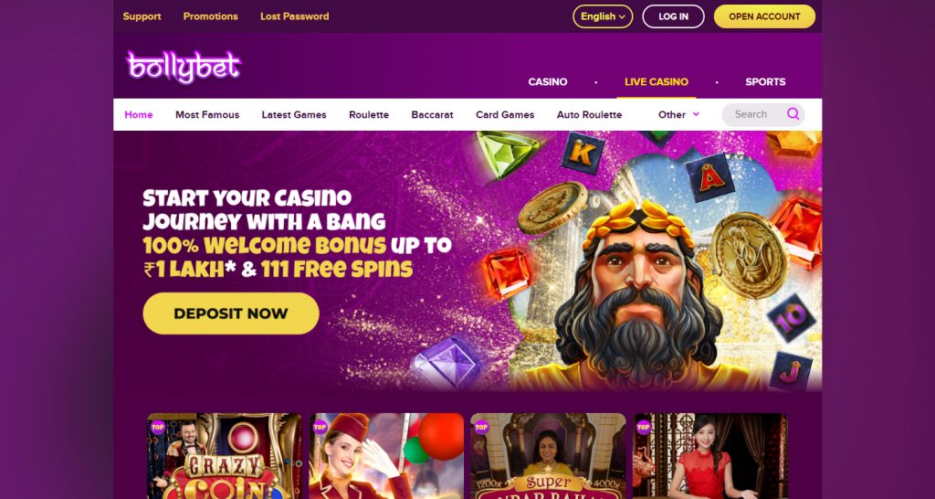
Task: Click the Deposit Now button
Action: (231, 313)
